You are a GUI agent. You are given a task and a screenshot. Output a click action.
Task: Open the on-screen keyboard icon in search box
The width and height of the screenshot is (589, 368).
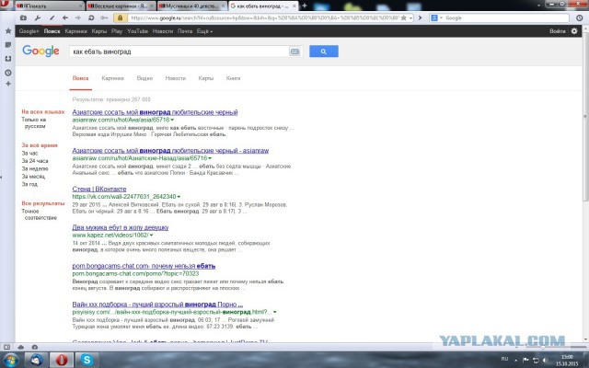294,52
